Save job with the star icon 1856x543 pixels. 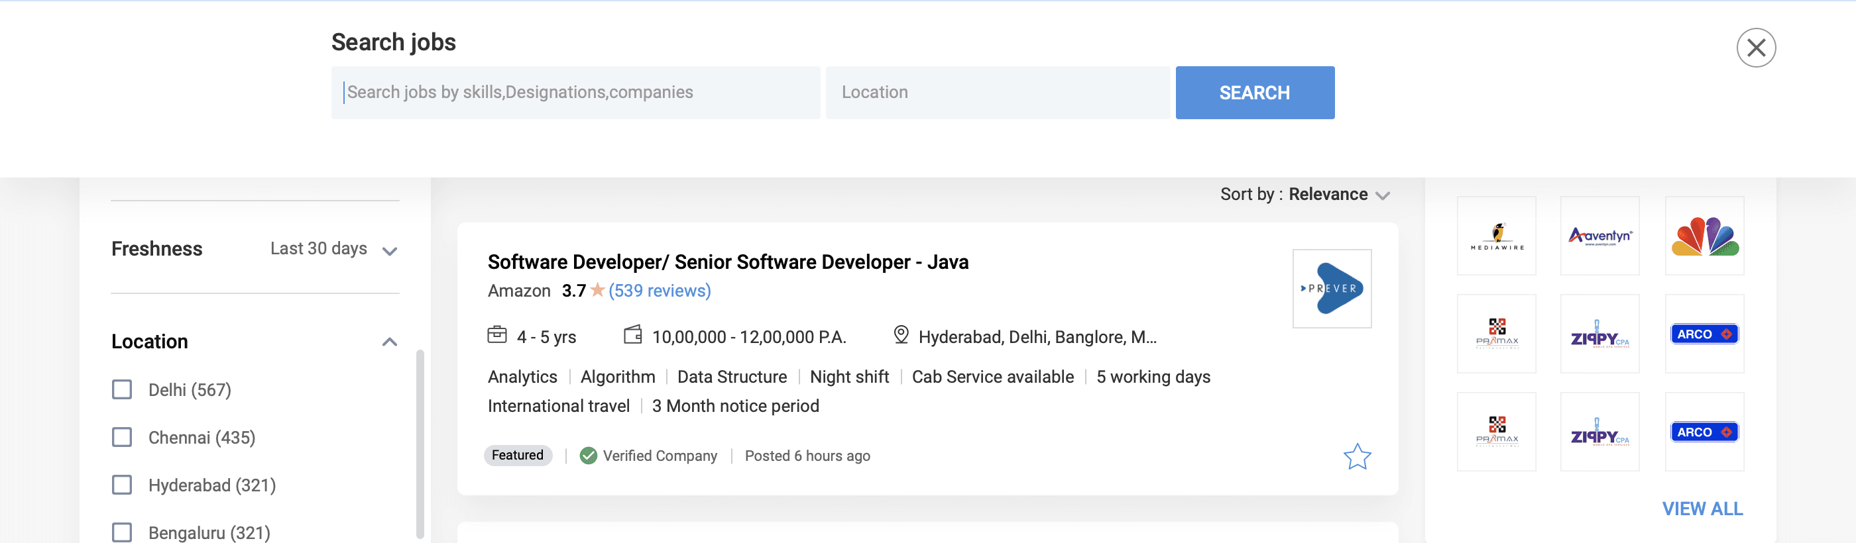coord(1357,456)
